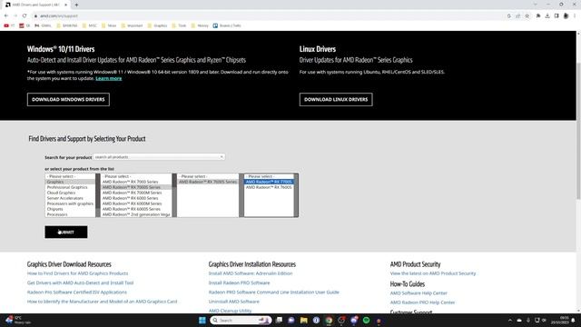Select Server Accelerators in the category list
The height and width of the screenshot is (327, 581).
[70, 198]
